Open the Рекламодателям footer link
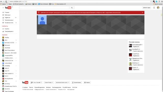Viewport: 163px width, 92px height. pyautogui.click(x=57, y=87)
